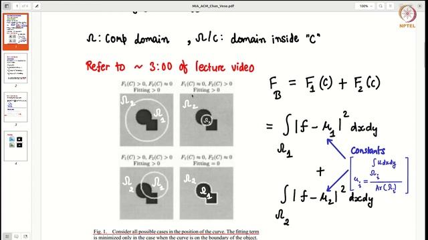Click the document title MIA_ACM_Chan_Vese.pdf
This screenshot has height=240, width=428.
[213, 6]
